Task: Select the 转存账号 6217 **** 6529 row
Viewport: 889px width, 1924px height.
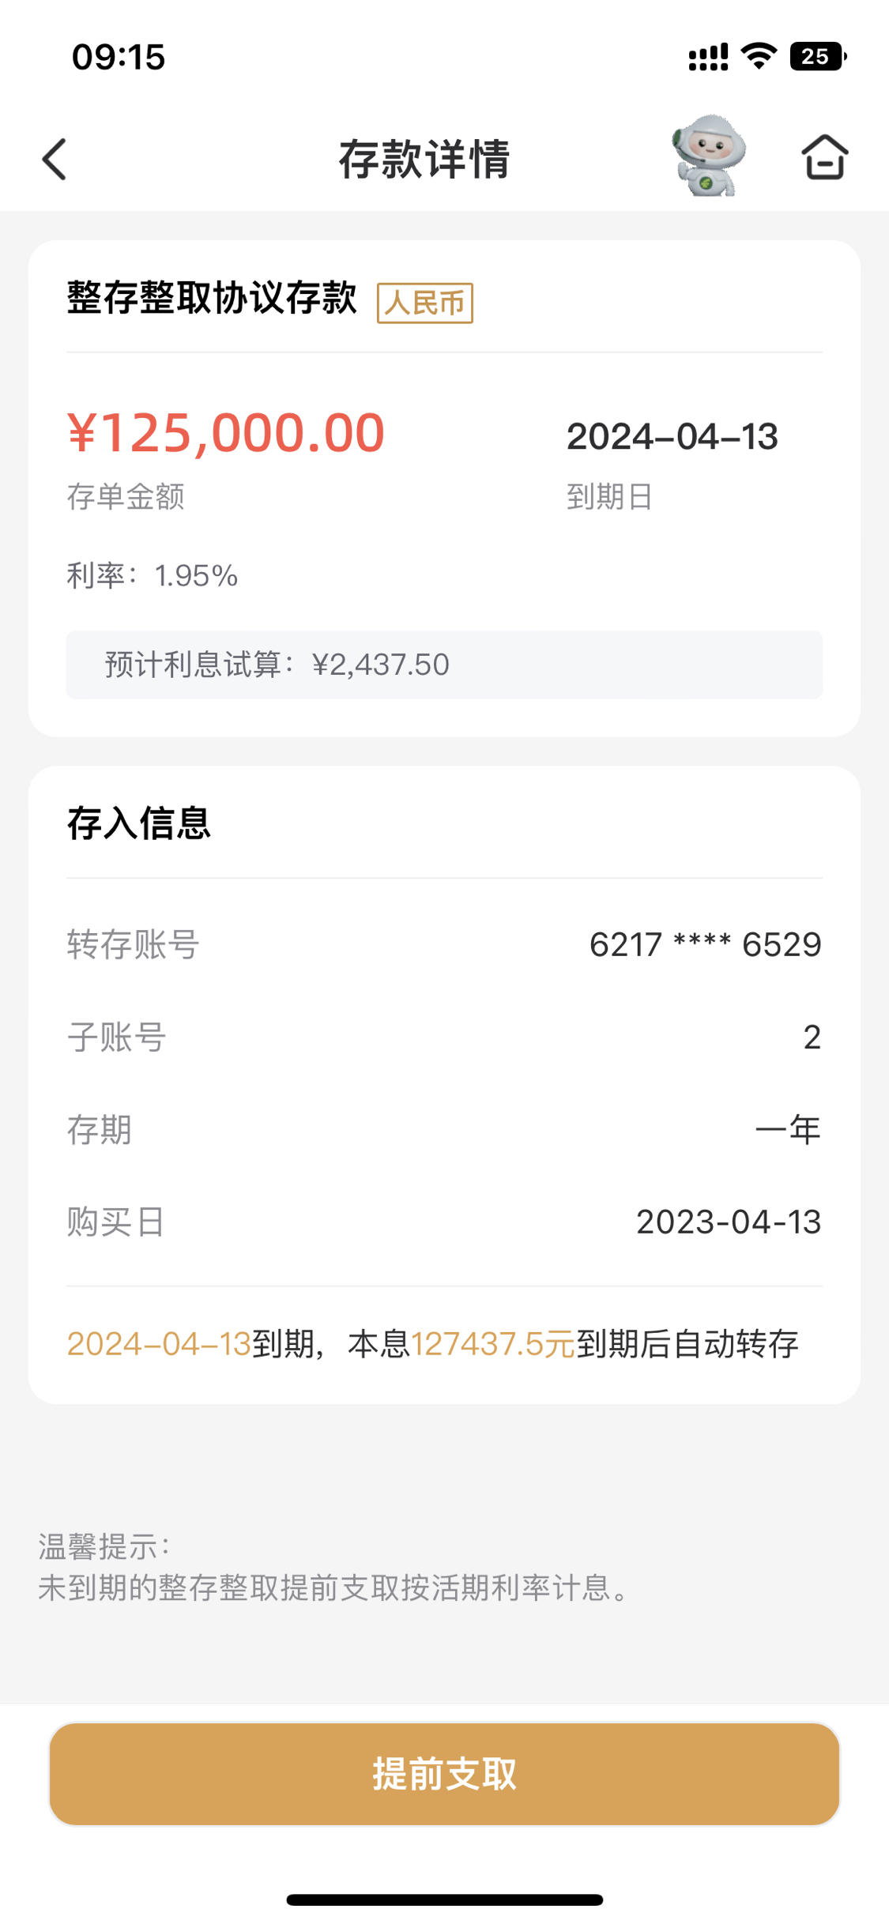Action: click(444, 944)
